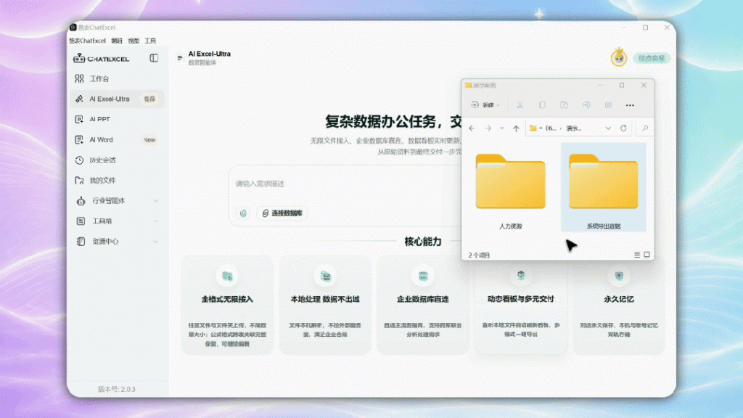Open the Explorer more options ellipsis
Viewport: 743px width, 418px height.
click(630, 105)
